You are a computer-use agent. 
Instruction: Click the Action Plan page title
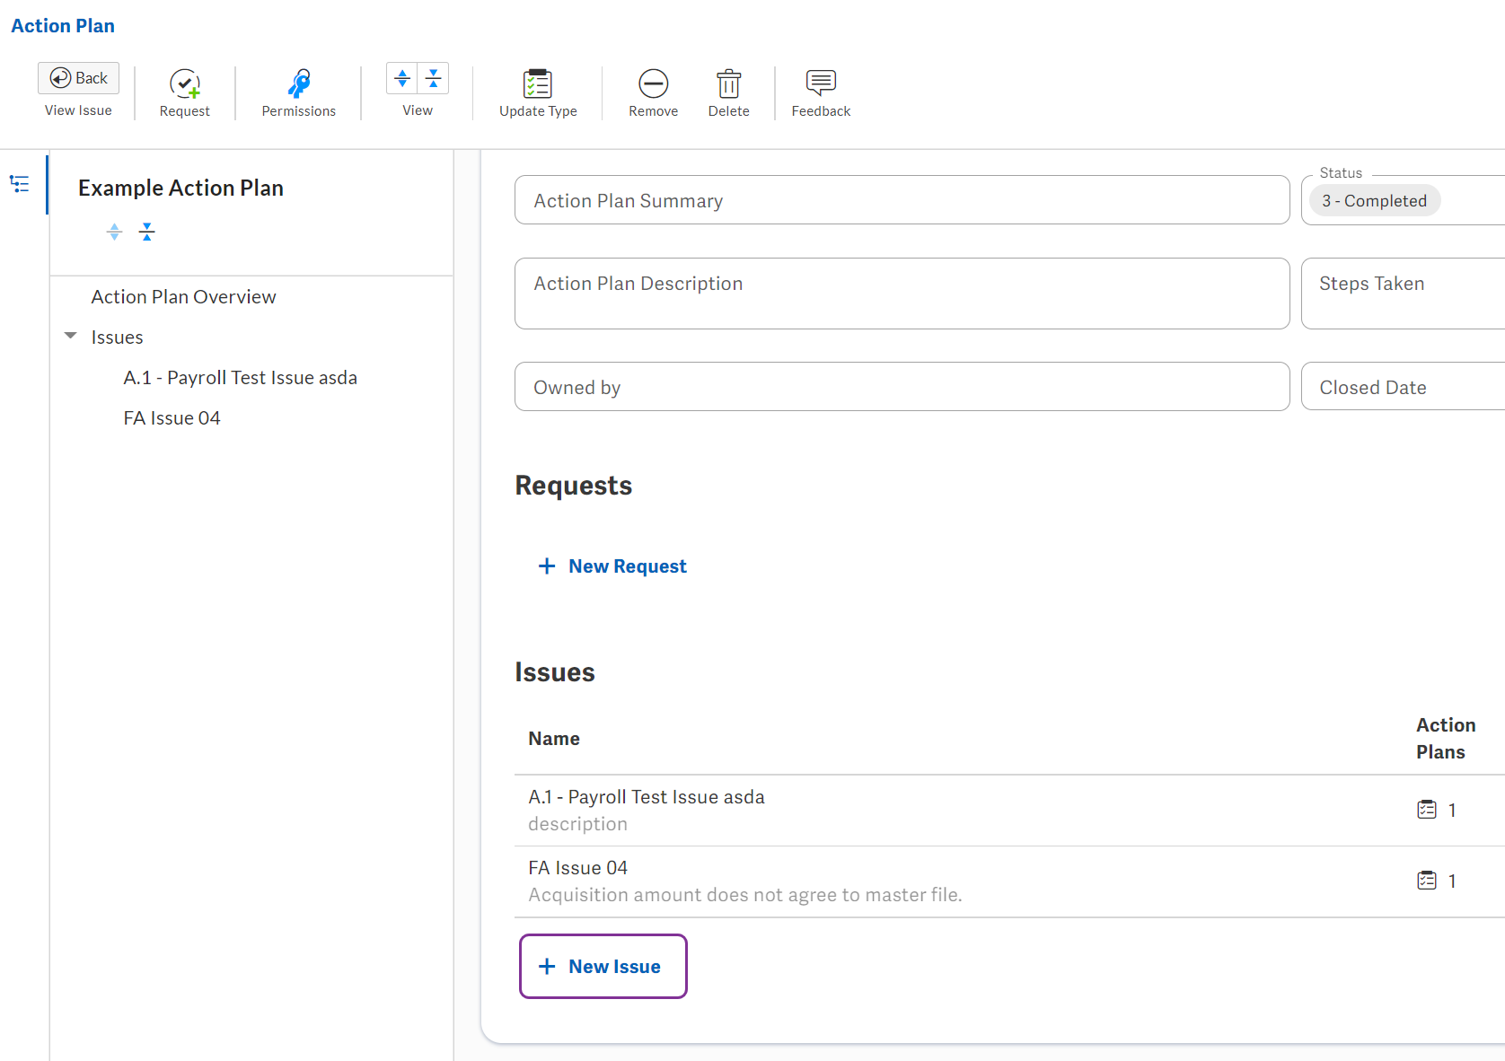63,26
